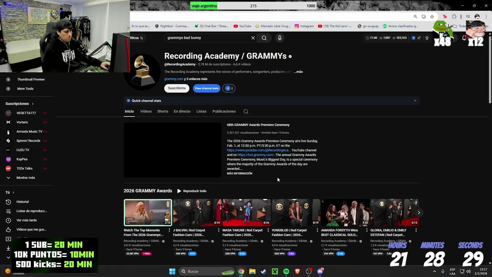Bookmark this page with the star icon
Image resolution: width=492 pixels, height=277 pixels.
point(432,17)
